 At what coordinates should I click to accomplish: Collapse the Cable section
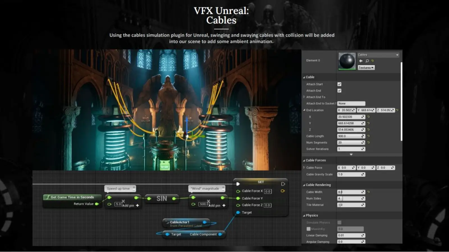(304, 77)
